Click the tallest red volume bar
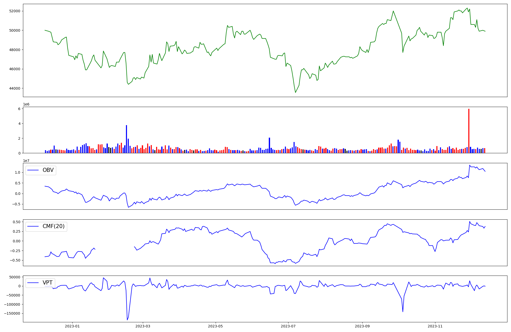This screenshot has width=511, height=332. pos(469,131)
